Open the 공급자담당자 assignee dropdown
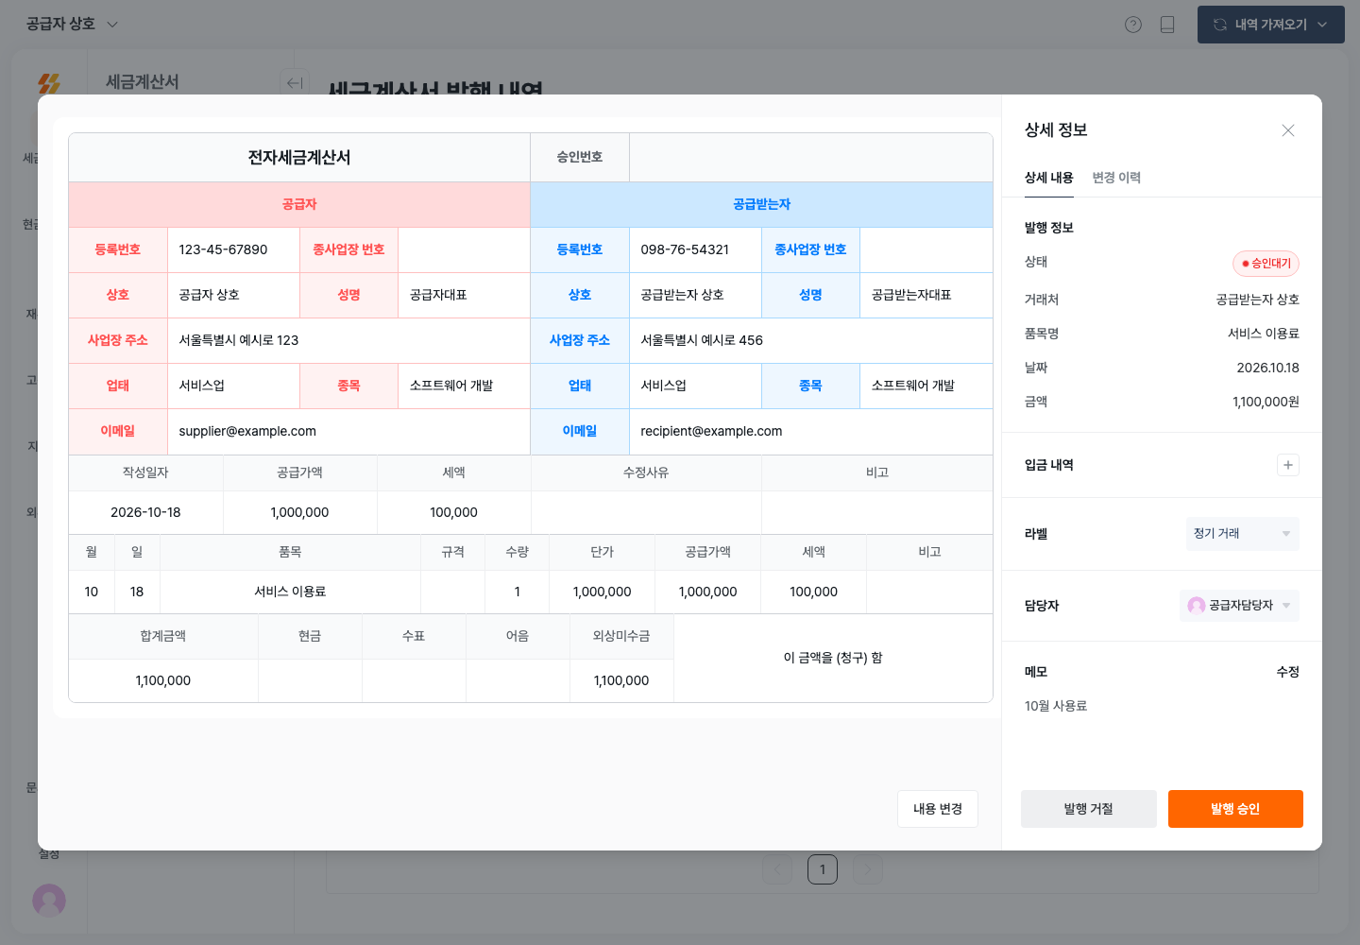This screenshot has width=1360, height=945. (1239, 606)
